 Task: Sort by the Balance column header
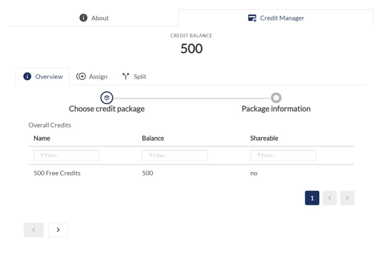153,138
